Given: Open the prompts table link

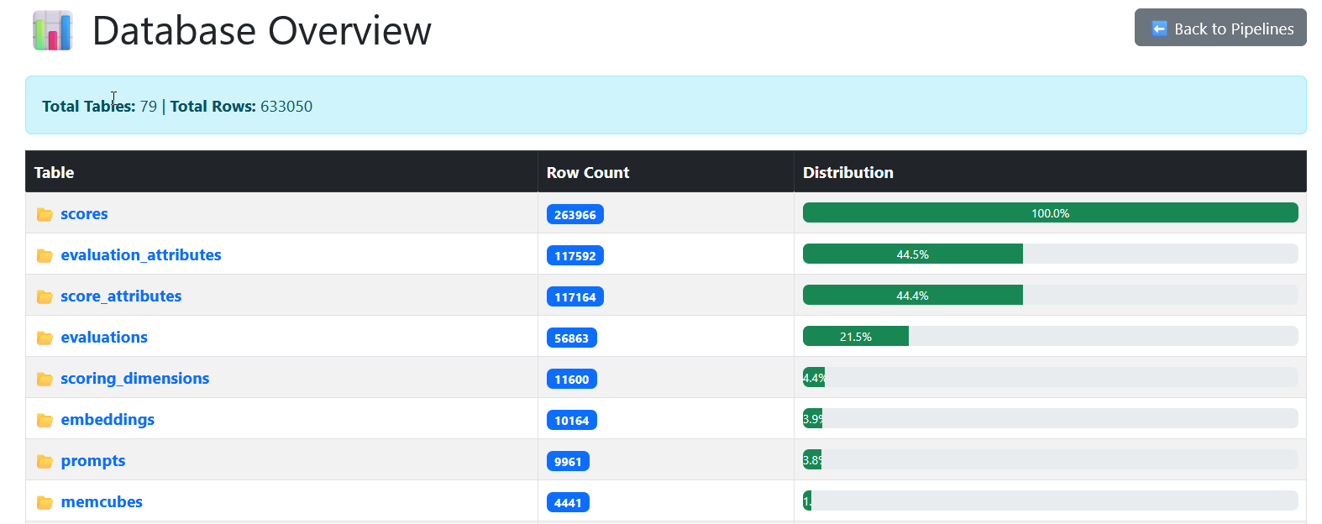Looking at the screenshot, I should point(93,461).
